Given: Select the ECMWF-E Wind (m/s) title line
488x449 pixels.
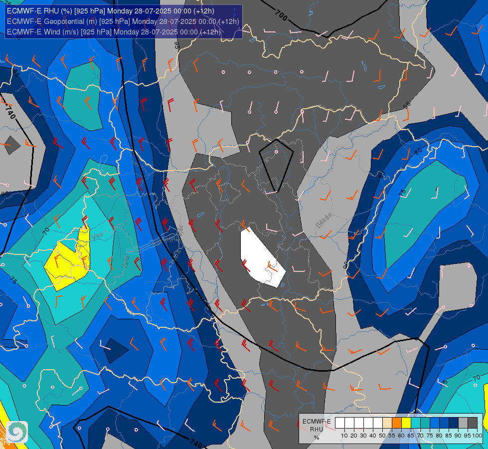Looking at the screenshot, I should pos(114,32).
